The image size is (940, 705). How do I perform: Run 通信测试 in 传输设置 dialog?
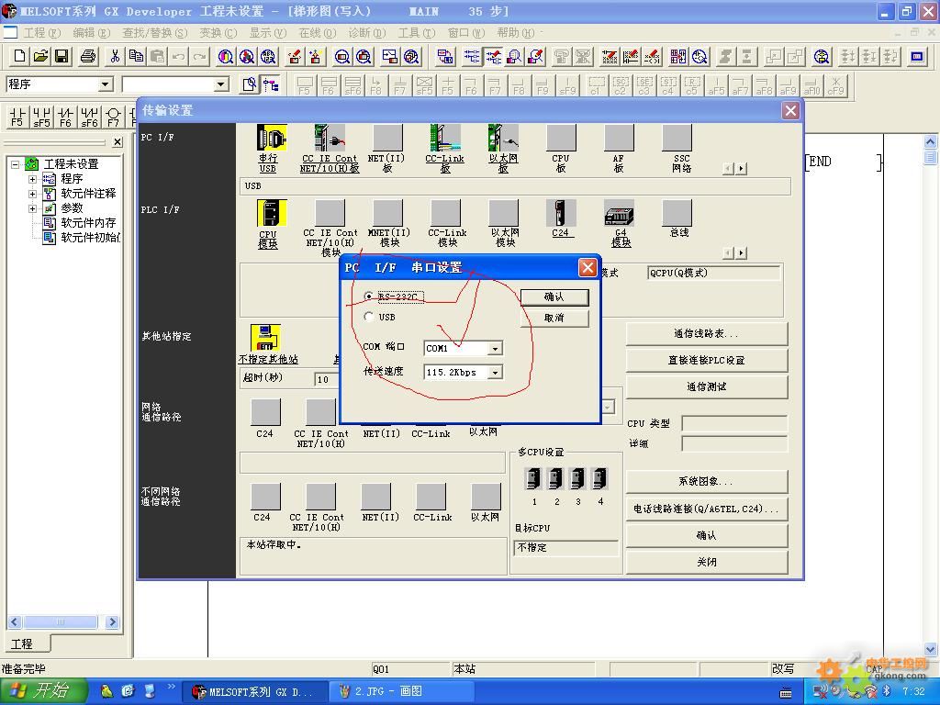click(x=707, y=386)
